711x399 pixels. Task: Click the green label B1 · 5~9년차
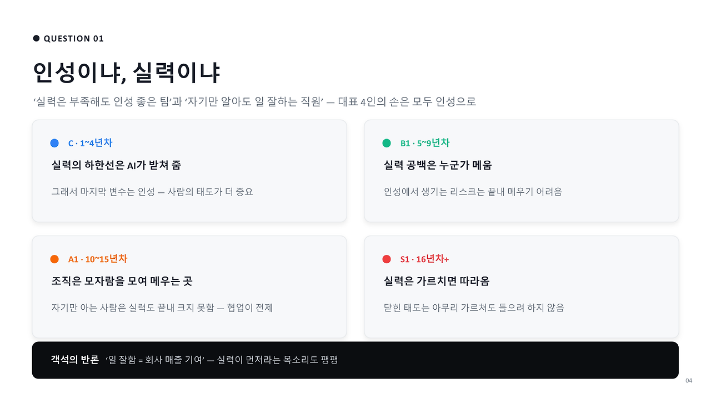click(x=425, y=143)
